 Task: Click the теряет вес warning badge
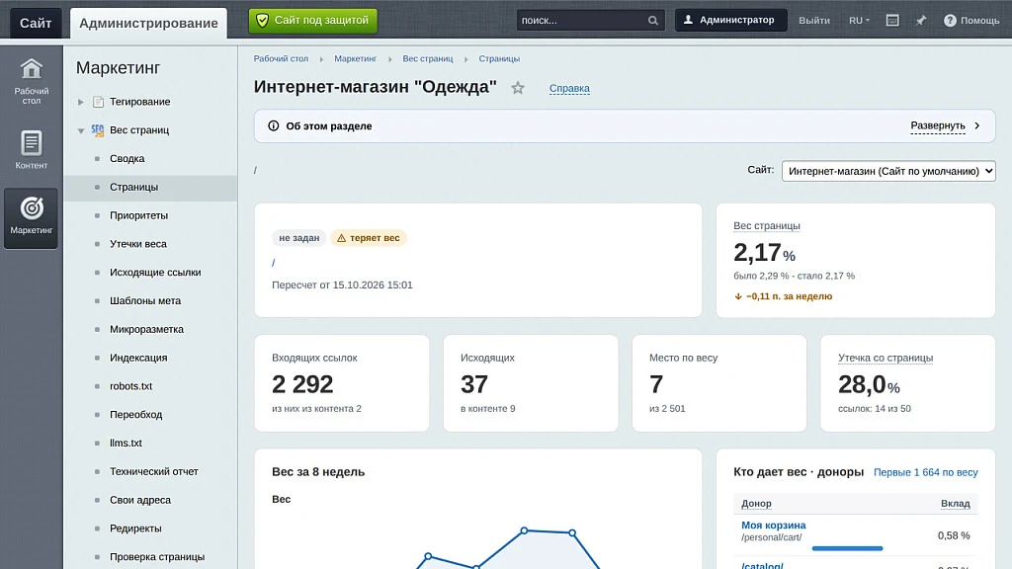[x=368, y=238]
